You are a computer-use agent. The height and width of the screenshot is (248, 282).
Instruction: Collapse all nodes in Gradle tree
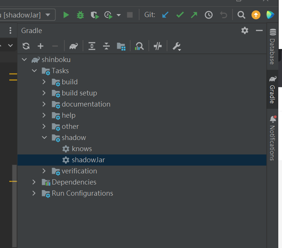106,46
